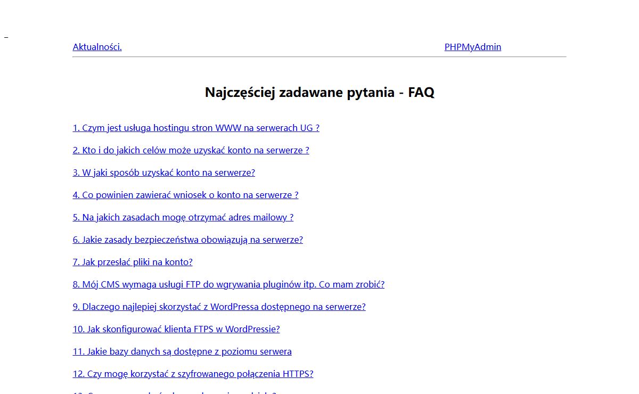Open question 9 about WordPress on the server

coord(219,307)
